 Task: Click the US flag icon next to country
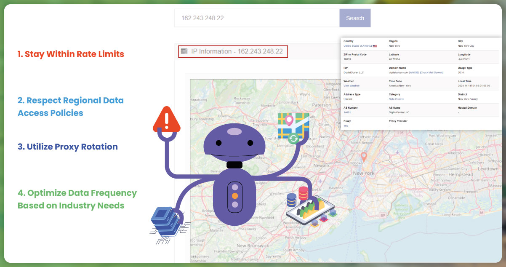pyautogui.click(x=375, y=45)
